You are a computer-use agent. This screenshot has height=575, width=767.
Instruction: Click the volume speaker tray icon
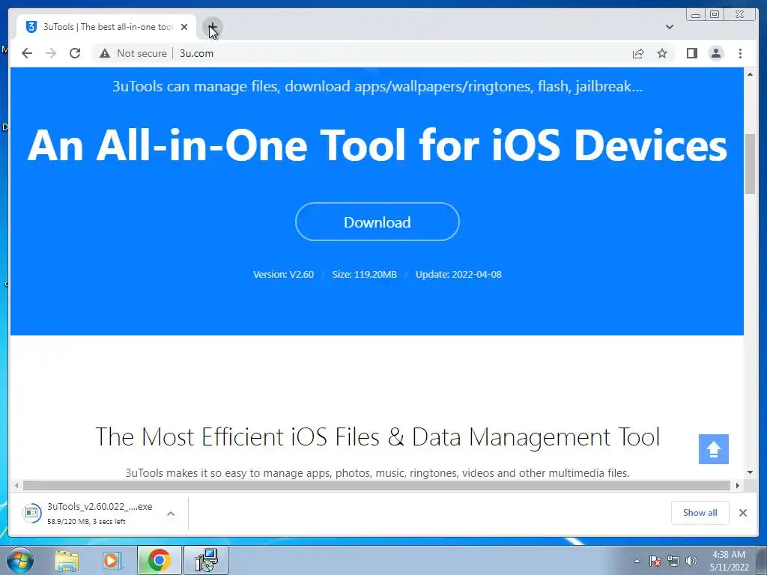tap(691, 561)
